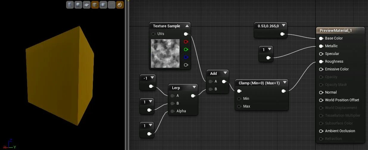The height and width of the screenshot is (150, 368).
Task: Click the Tessellation Multiplier label
Action: pyautogui.click(x=343, y=116)
